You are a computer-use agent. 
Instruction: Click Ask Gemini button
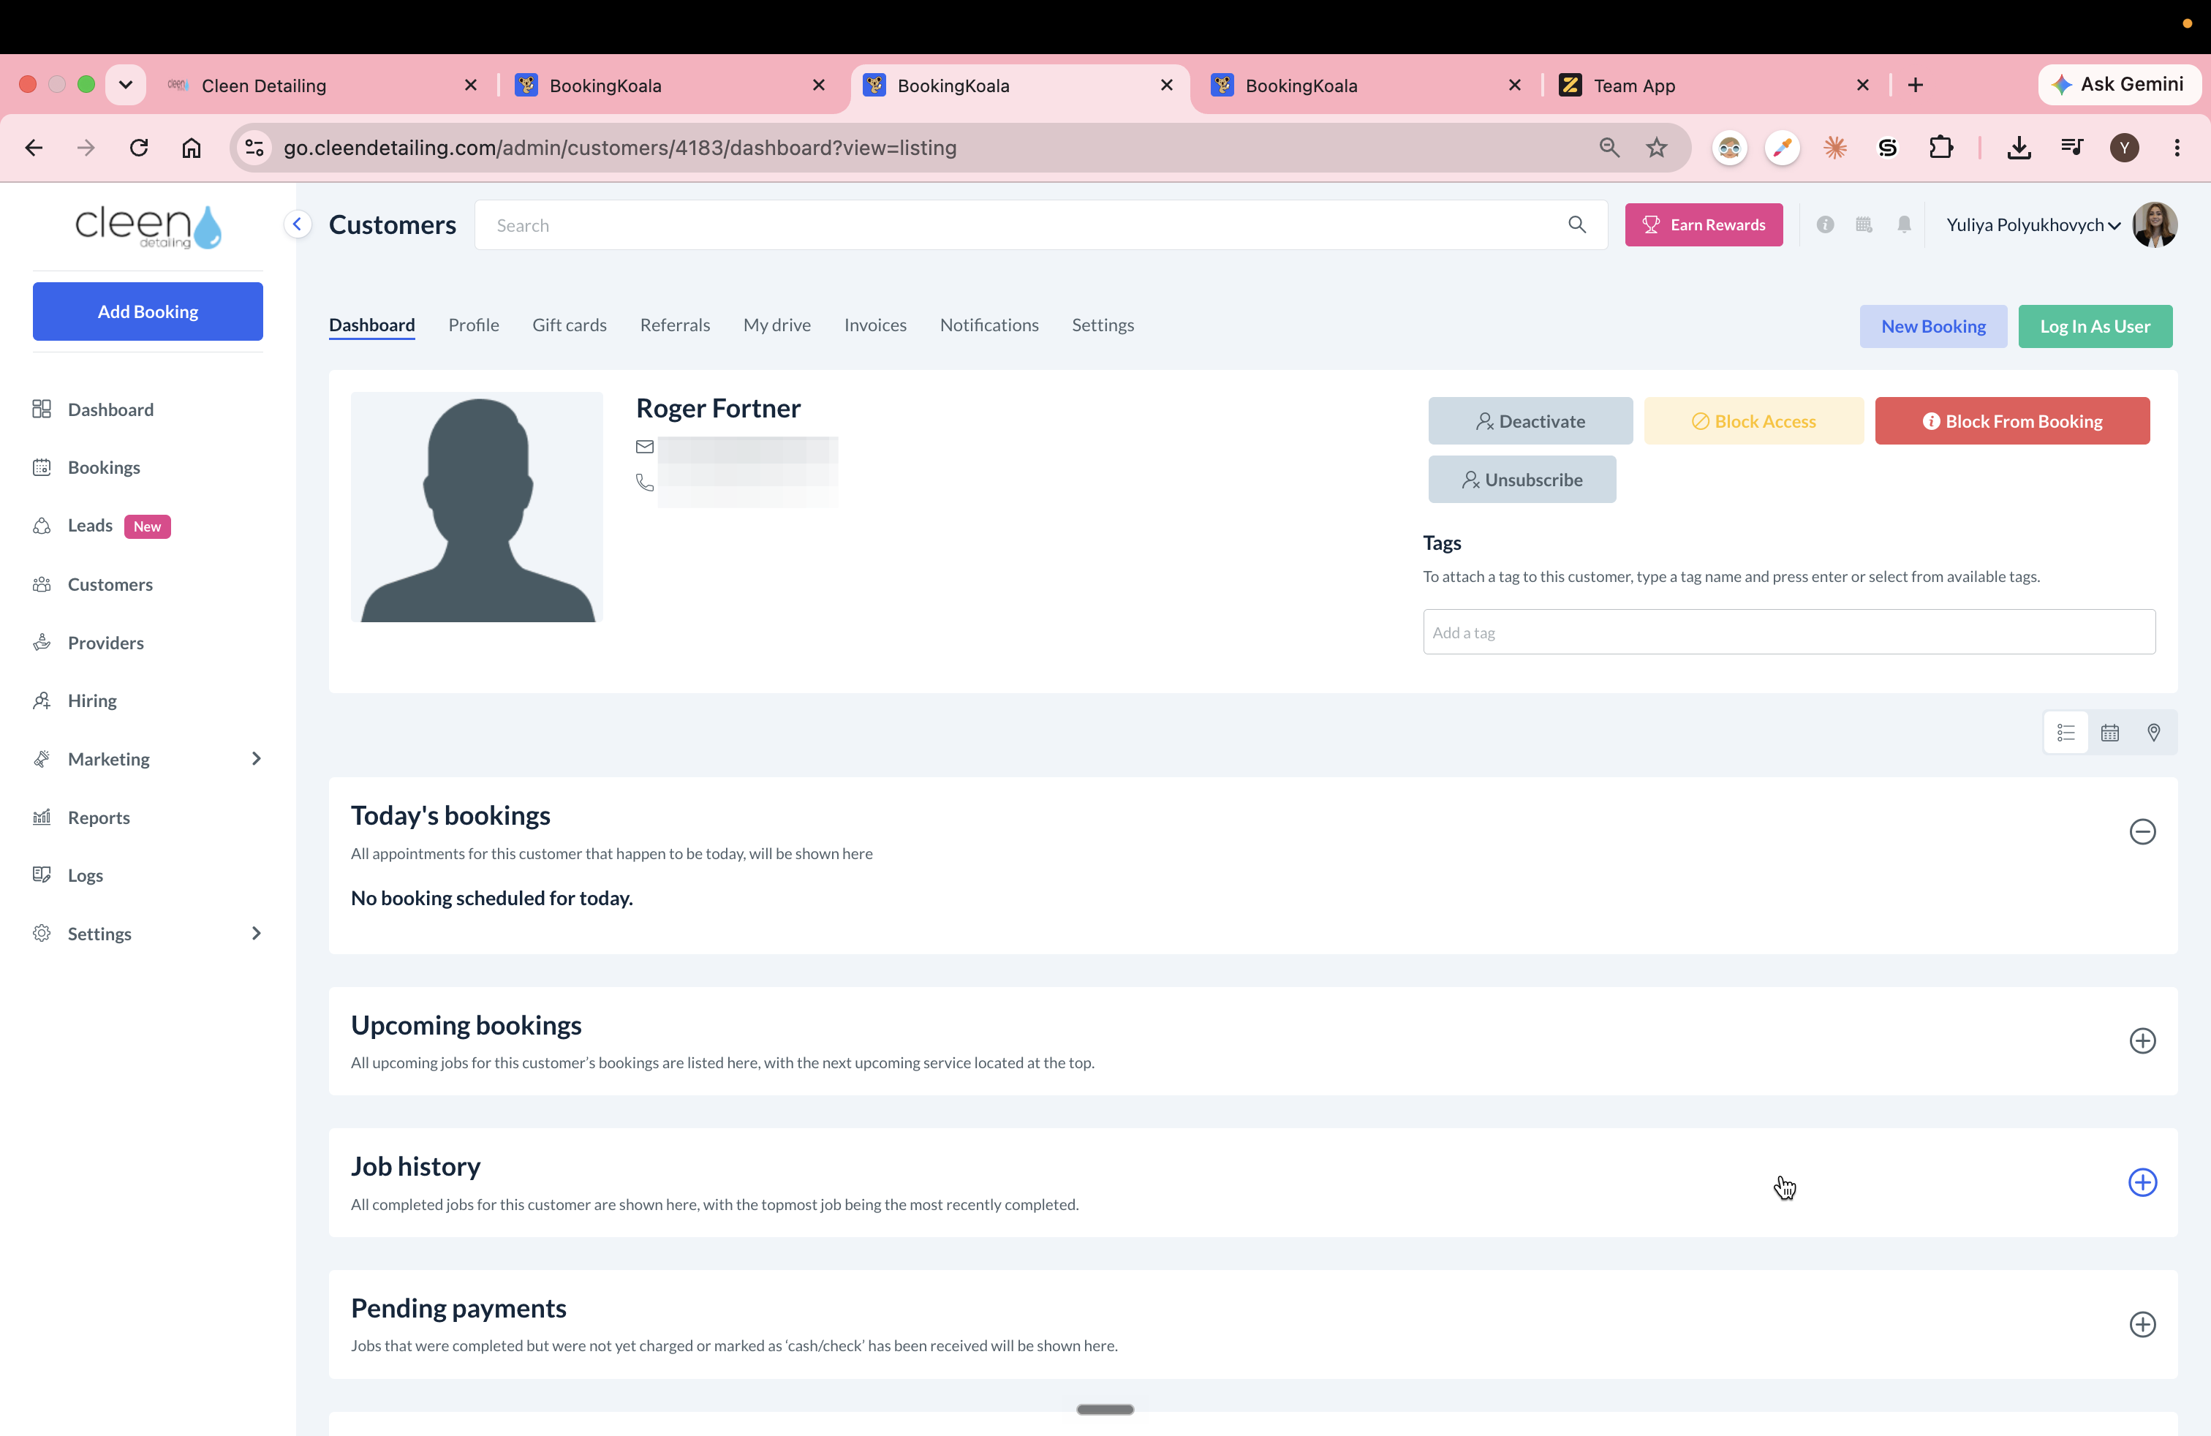(x=2118, y=85)
